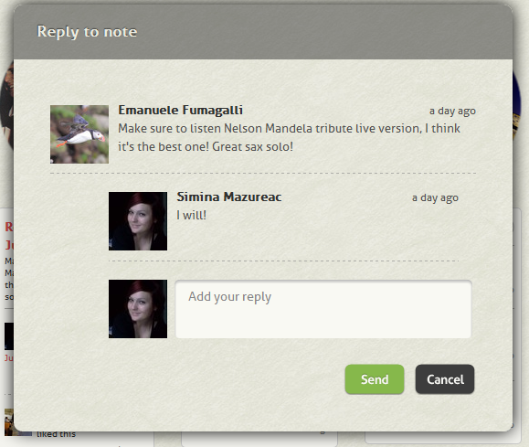529x447 pixels.
Task: Open Simina Mazureac's profile name
Action: pyautogui.click(x=229, y=197)
